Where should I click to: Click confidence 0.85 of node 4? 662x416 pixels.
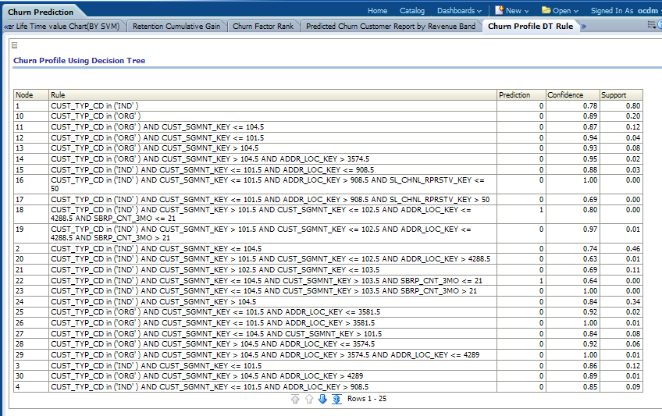click(590, 387)
